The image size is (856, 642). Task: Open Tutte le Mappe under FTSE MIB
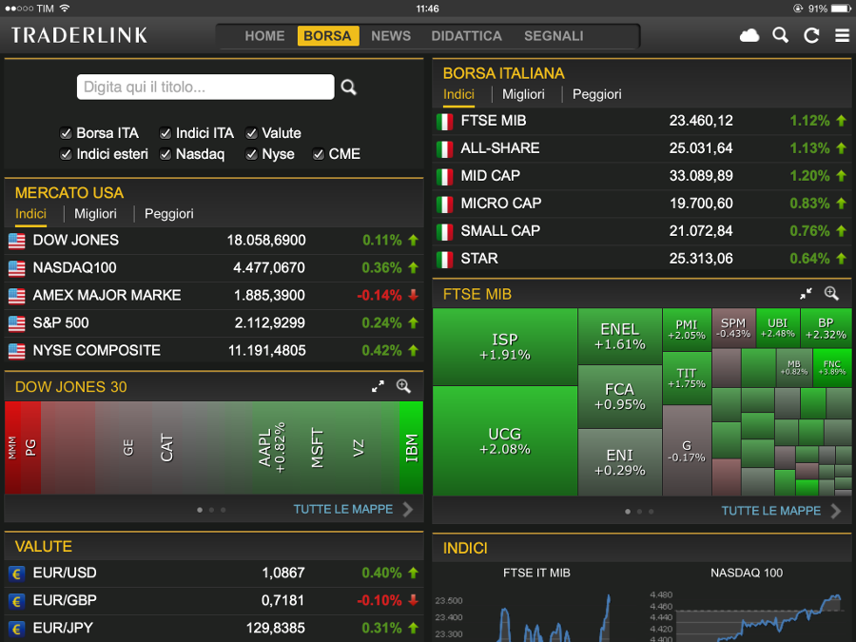click(780, 511)
